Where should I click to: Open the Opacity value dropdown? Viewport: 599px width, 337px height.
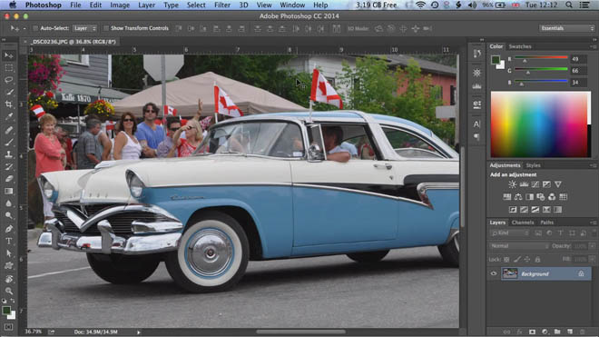(593, 246)
